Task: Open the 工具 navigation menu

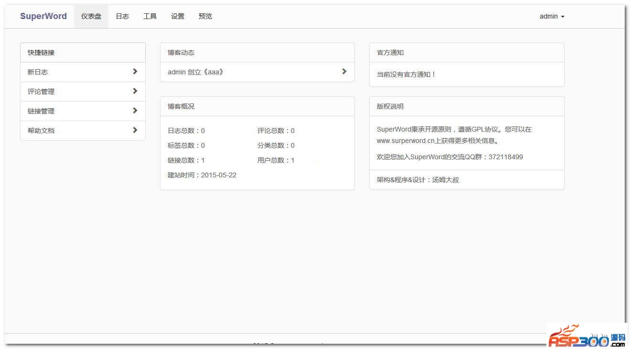Action: [x=150, y=16]
